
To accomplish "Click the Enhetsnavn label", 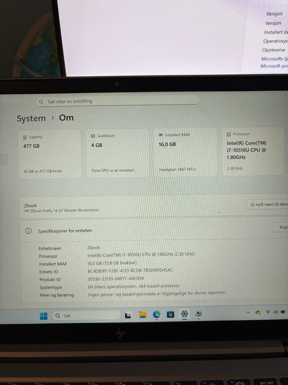I will [50, 248].
